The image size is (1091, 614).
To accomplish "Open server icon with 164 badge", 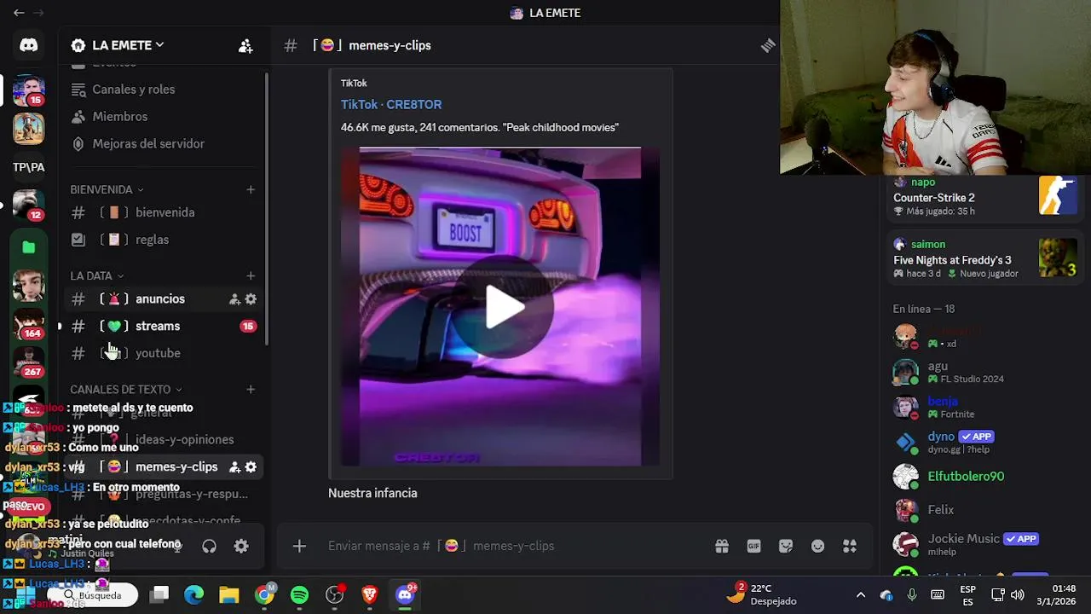I will 29,324.
